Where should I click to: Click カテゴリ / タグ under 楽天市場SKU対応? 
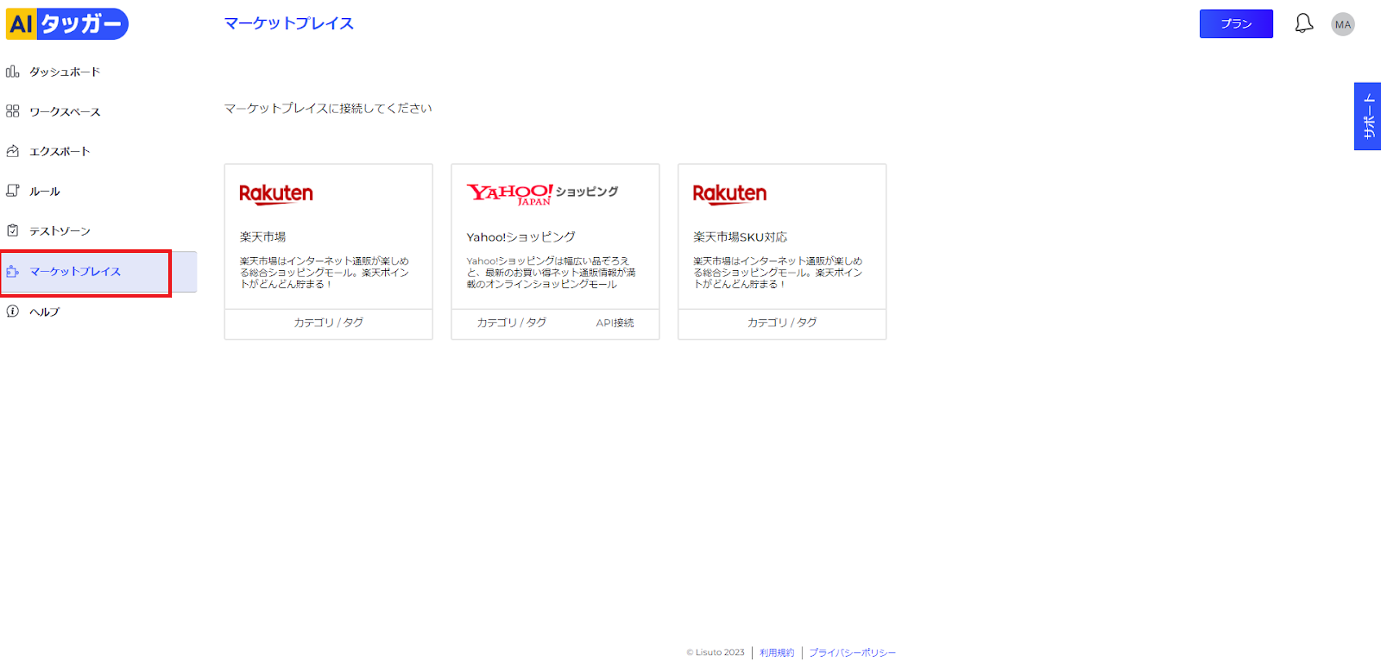[782, 323]
